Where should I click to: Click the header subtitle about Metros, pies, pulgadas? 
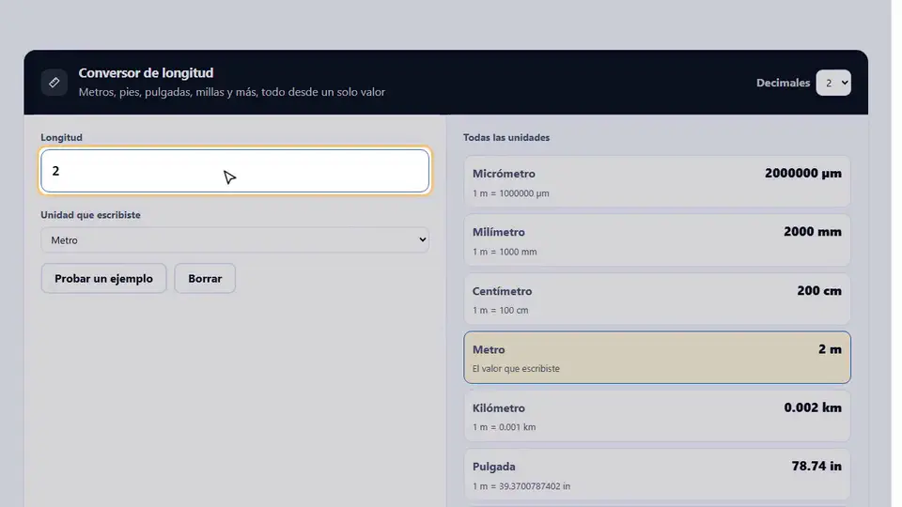coord(232,92)
